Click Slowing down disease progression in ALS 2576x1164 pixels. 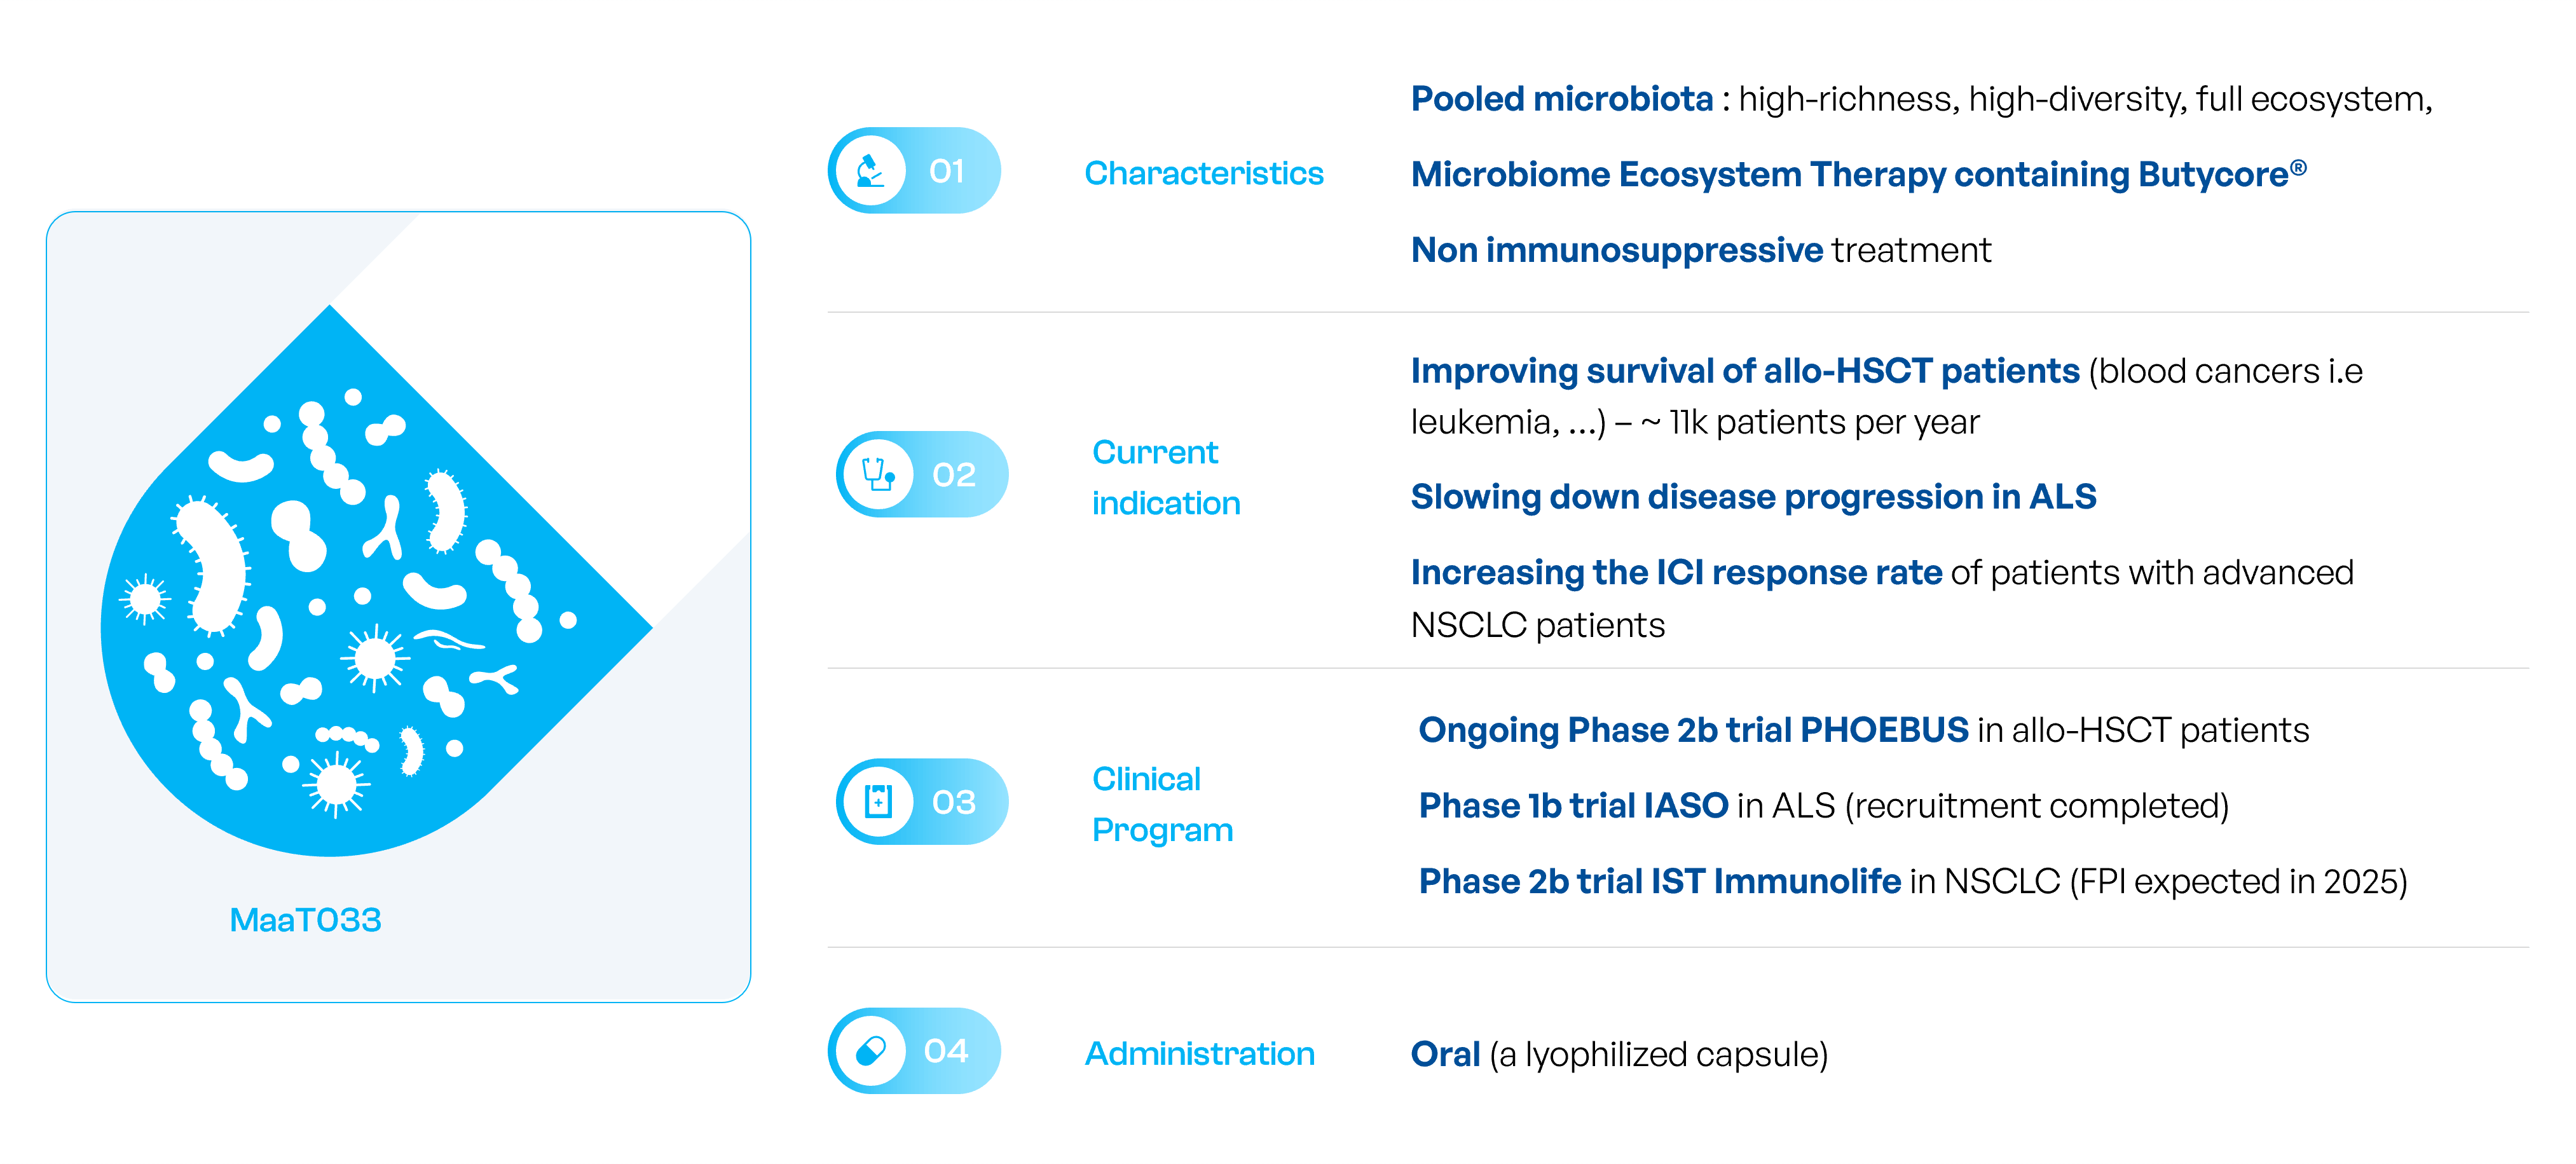click(1752, 496)
